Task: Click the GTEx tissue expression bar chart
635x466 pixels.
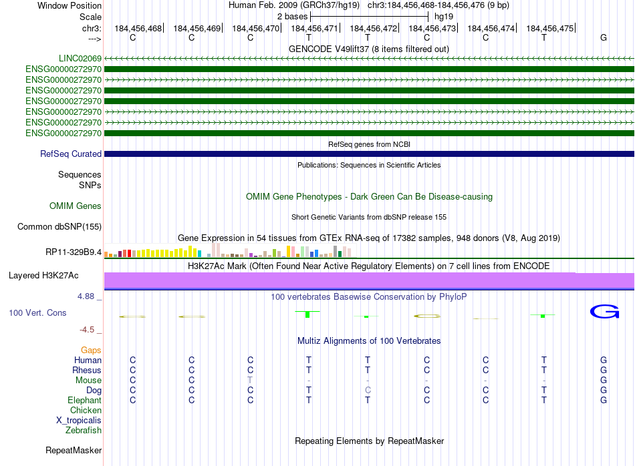Action: coord(230,250)
